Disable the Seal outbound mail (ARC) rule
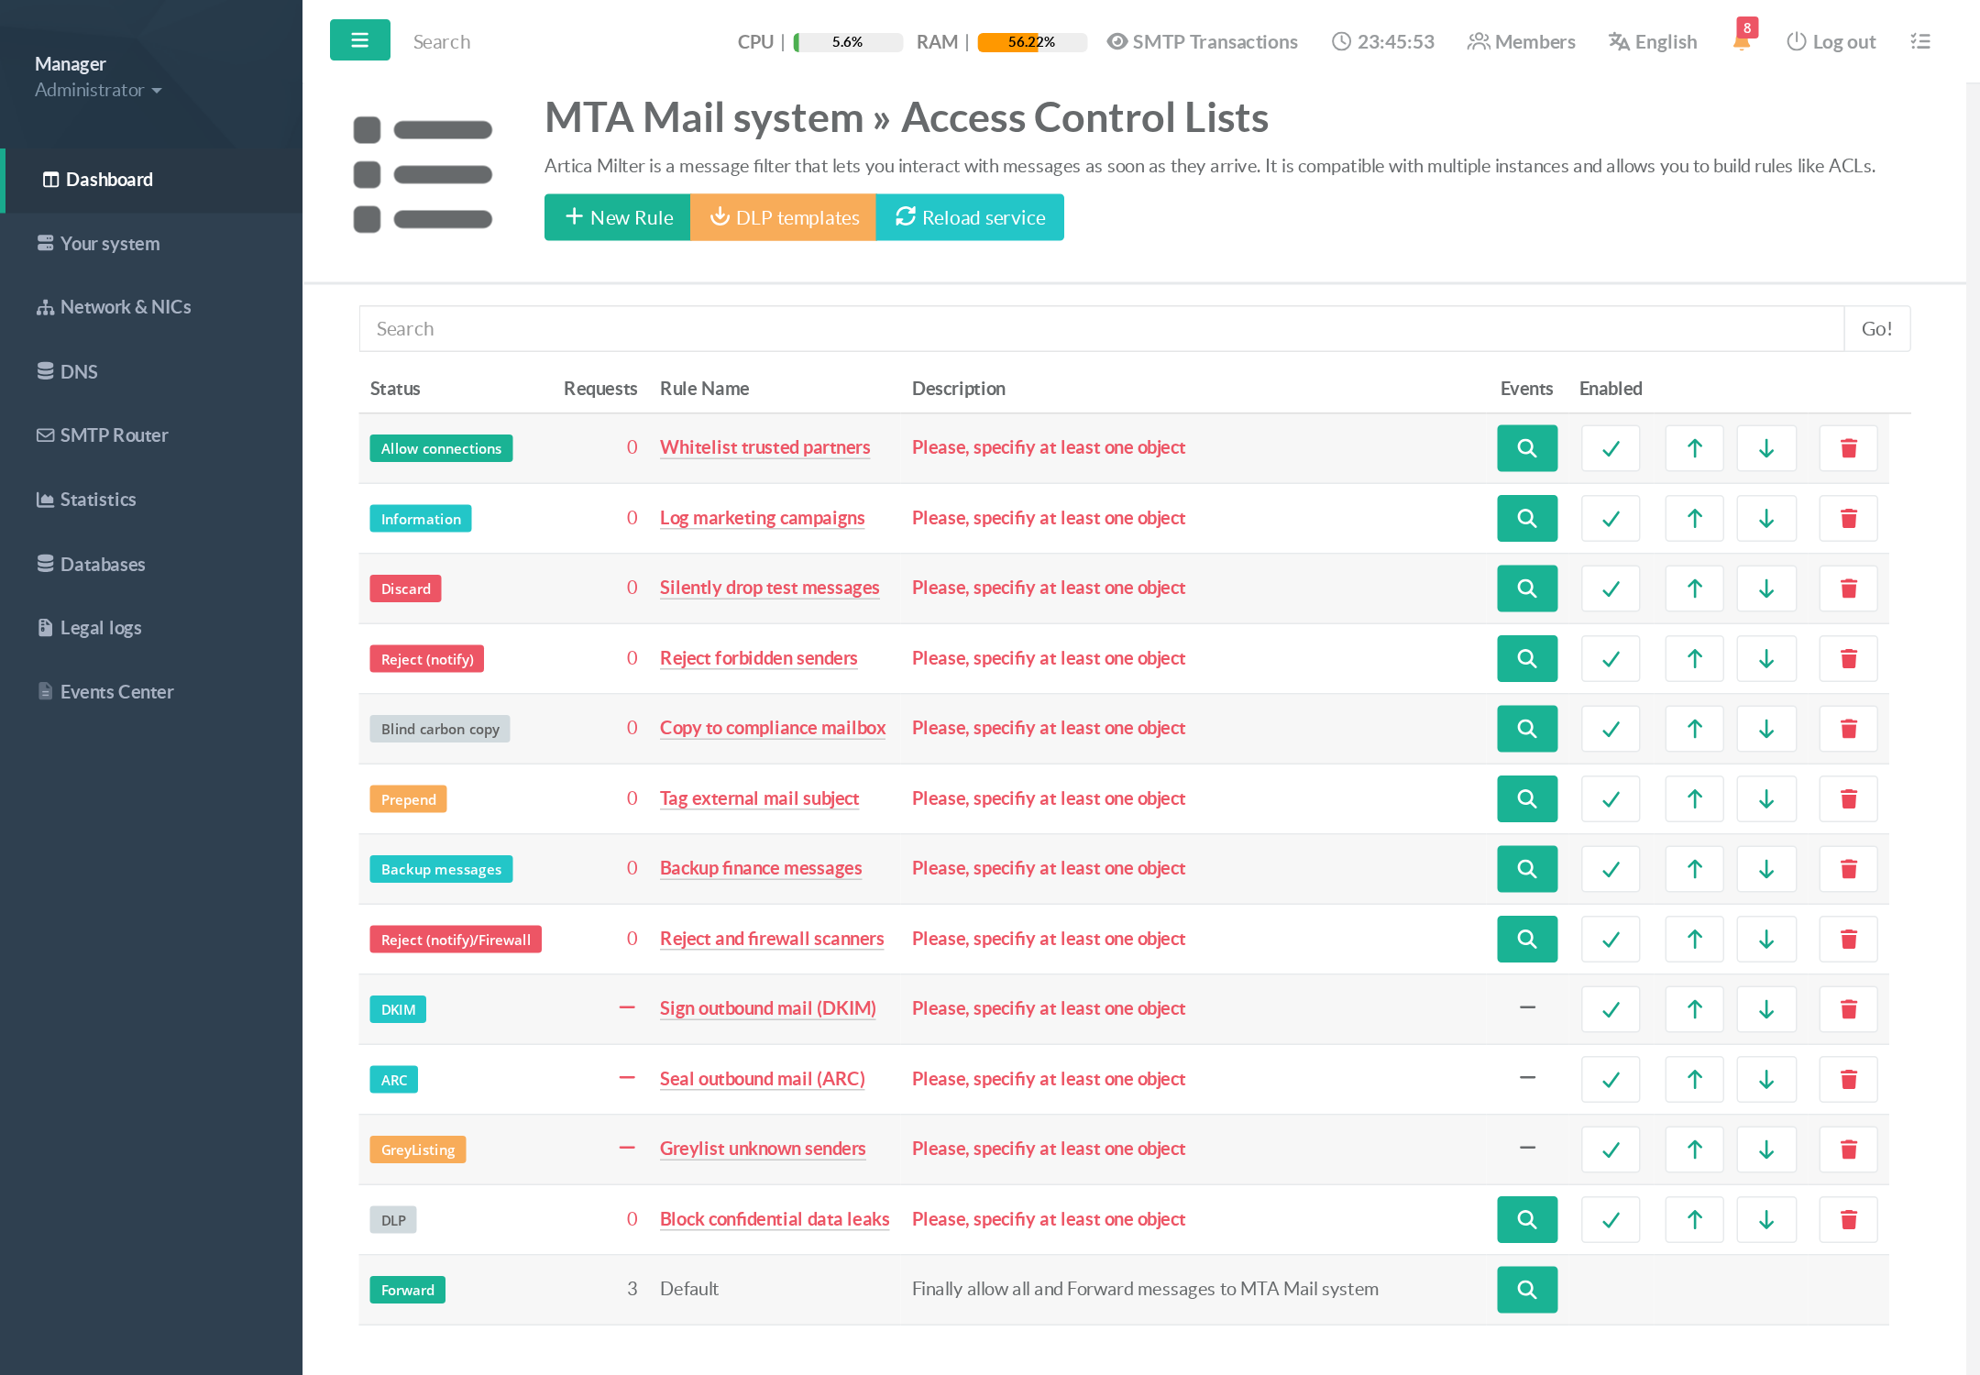 1611,1080
